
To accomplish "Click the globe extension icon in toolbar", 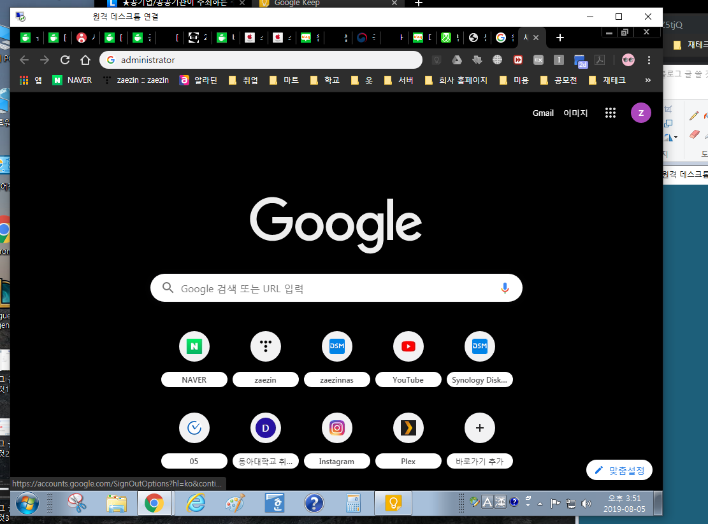I will pyautogui.click(x=497, y=60).
